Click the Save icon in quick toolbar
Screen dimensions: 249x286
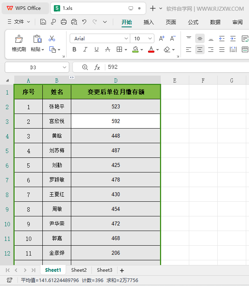(x=43, y=22)
